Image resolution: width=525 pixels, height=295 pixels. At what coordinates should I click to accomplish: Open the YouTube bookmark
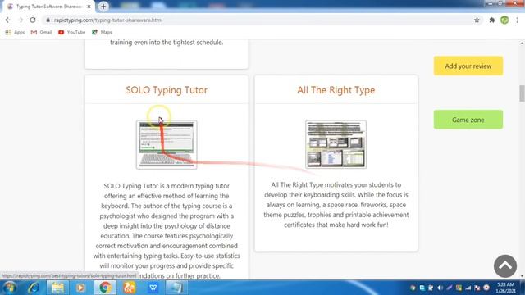coord(71,32)
